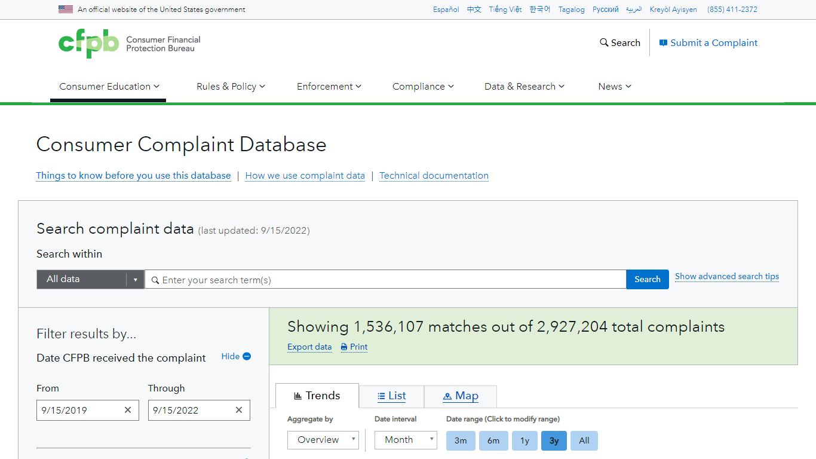Open the Rules & Policy menu

[x=231, y=87]
